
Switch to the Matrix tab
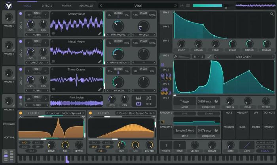(x=66, y=6)
